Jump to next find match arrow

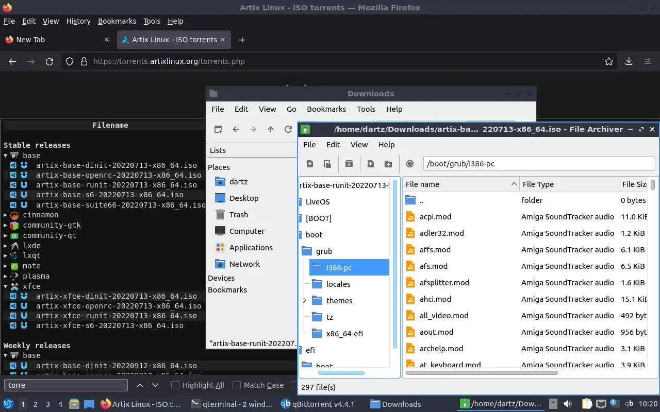point(155,385)
